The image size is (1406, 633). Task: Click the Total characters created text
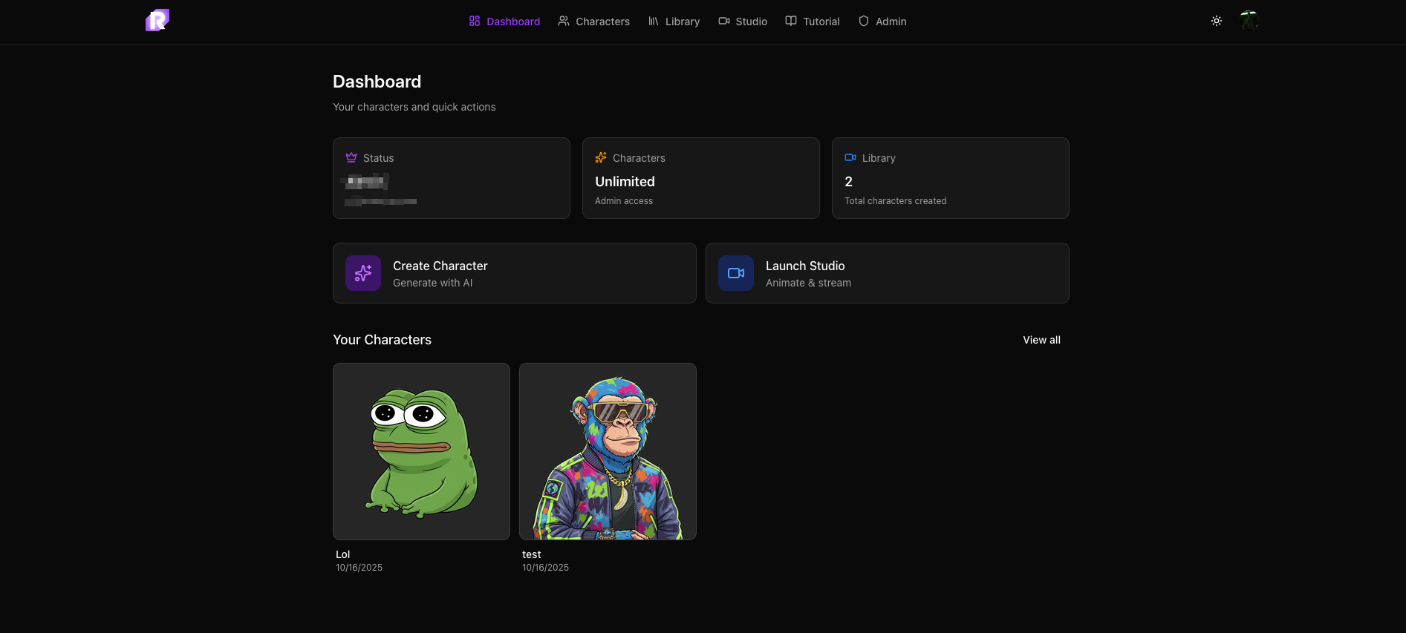coord(895,201)
